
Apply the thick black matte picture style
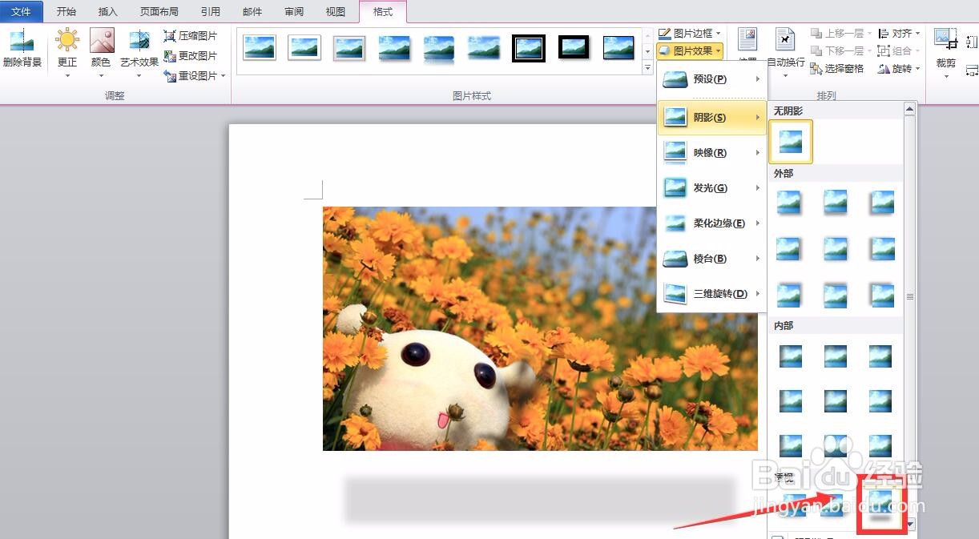pos(574,46)
